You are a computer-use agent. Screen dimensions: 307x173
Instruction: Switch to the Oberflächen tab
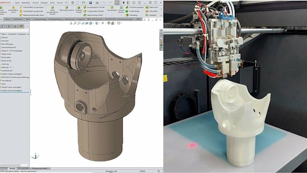[18, 19]
